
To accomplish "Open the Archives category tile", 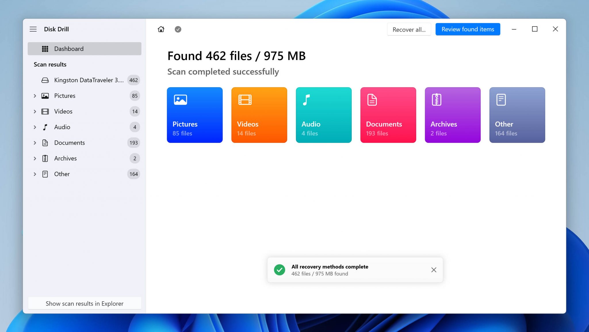I will coord(452,115).
